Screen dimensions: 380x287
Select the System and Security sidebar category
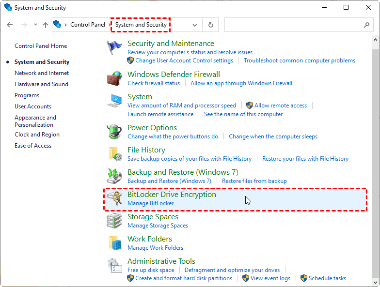click(x=42, y=62)
